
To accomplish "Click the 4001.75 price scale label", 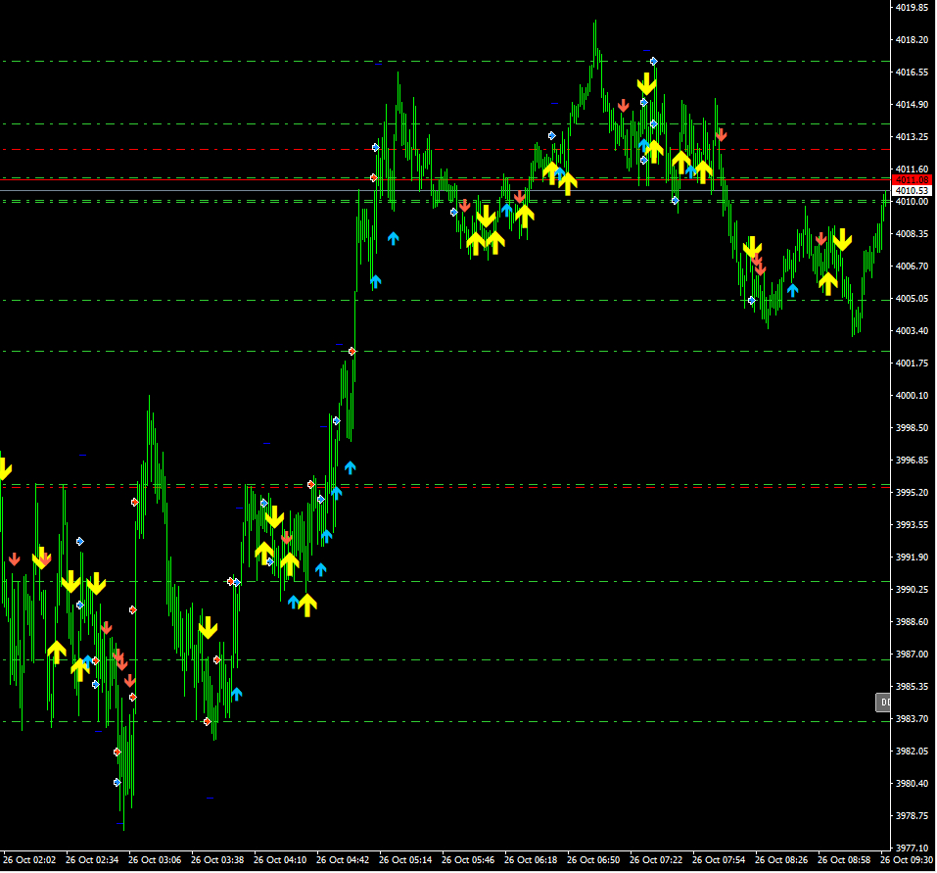I will 912,363.
